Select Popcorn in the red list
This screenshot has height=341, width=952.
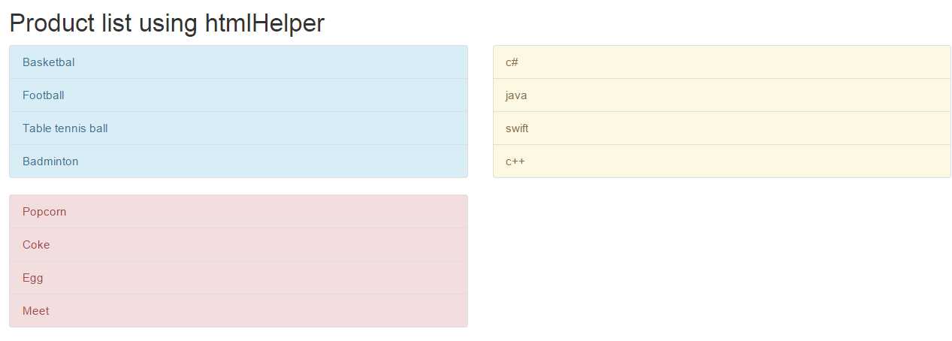(44, 212)
